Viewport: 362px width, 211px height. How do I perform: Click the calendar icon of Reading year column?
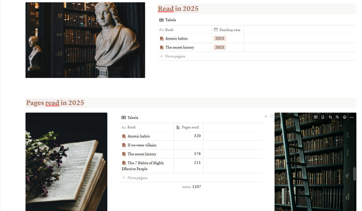[x=216, y=29]
